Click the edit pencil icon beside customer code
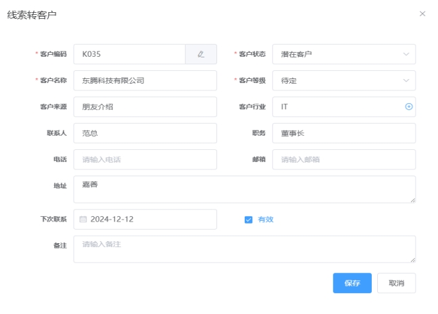The image size is (438, 314). point(201,54)
